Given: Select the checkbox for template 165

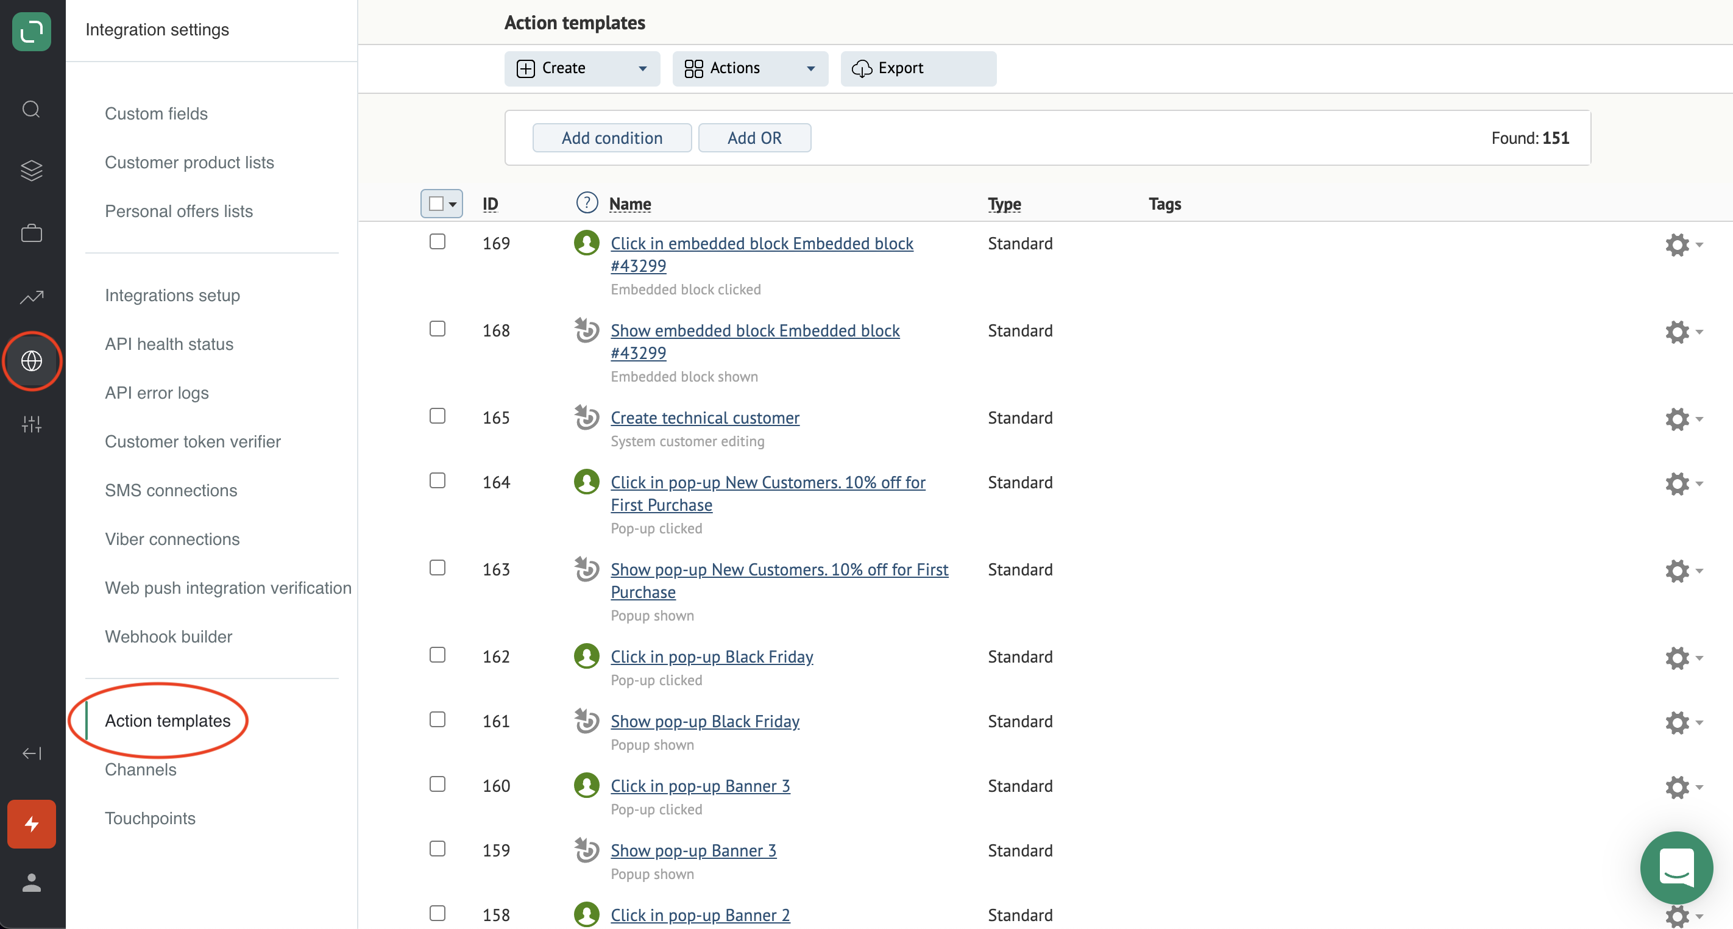Looking at the screenshot, I should click(x=438, y=416).
